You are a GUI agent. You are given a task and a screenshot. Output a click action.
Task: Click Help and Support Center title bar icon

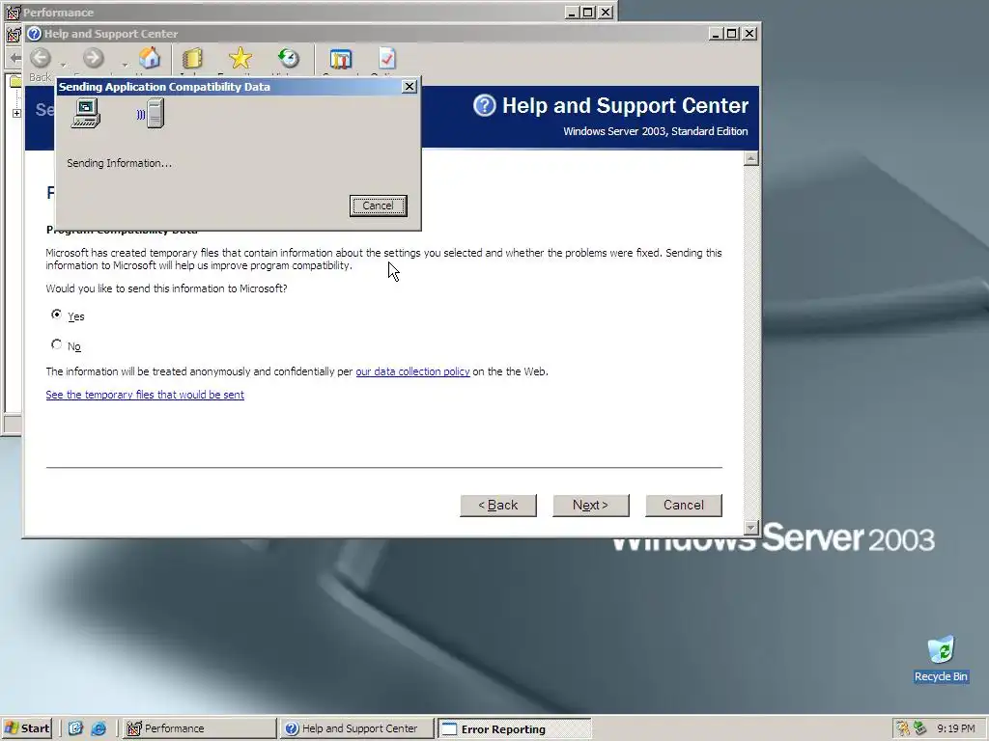[x=34, y=34]
